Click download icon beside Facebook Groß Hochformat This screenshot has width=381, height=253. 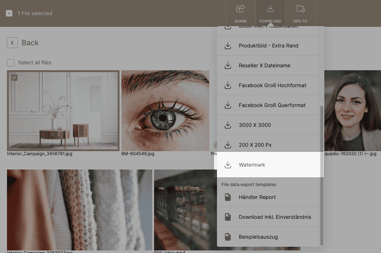228,85
